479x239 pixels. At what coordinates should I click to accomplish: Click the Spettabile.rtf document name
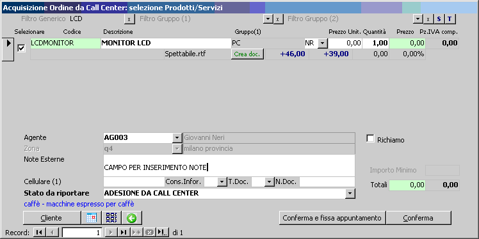185,54
